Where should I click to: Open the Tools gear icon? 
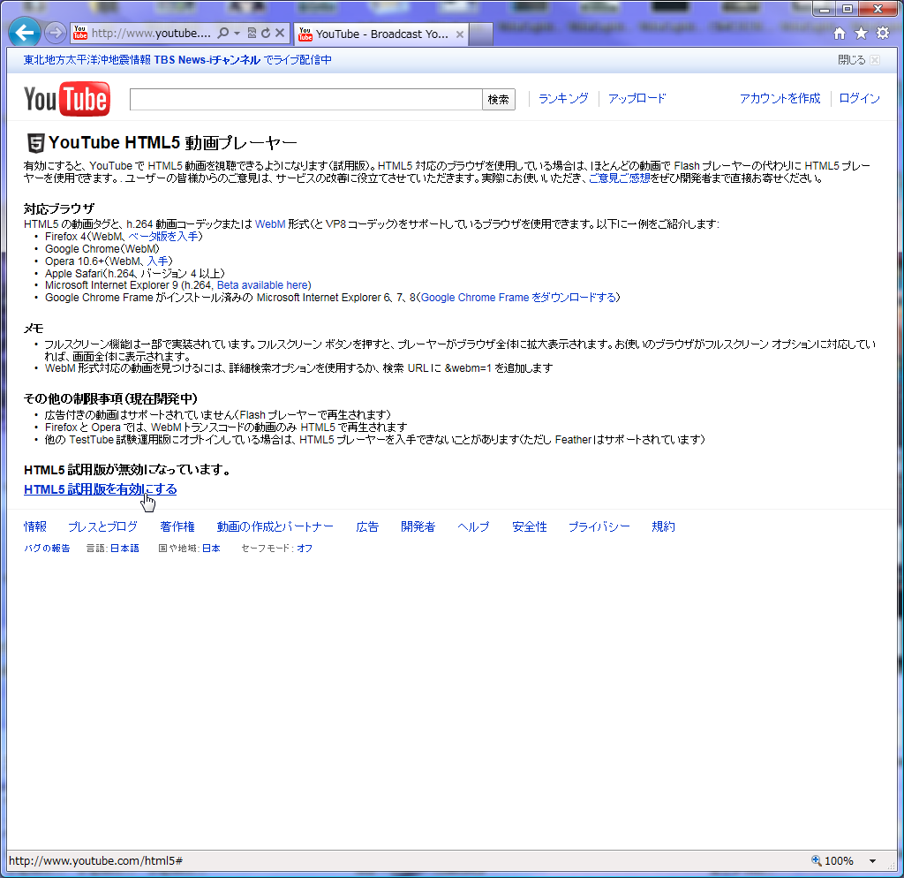click(x=883, y=33)
